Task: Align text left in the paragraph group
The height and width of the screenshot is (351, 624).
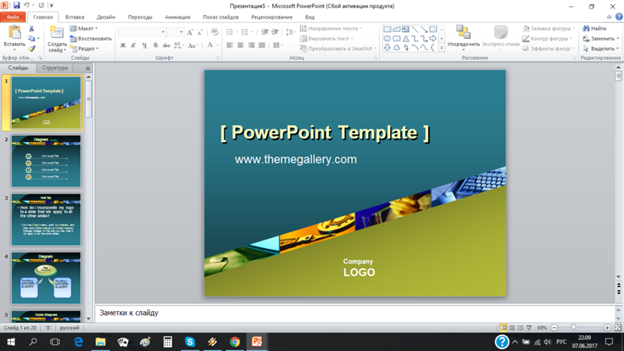Action: click(229, 45)
